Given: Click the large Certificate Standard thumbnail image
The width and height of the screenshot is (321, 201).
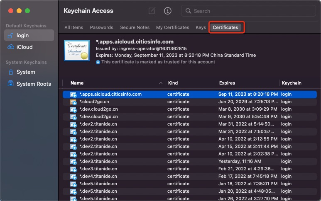Looking at the screenshot, I should click(x=76, y=51).
